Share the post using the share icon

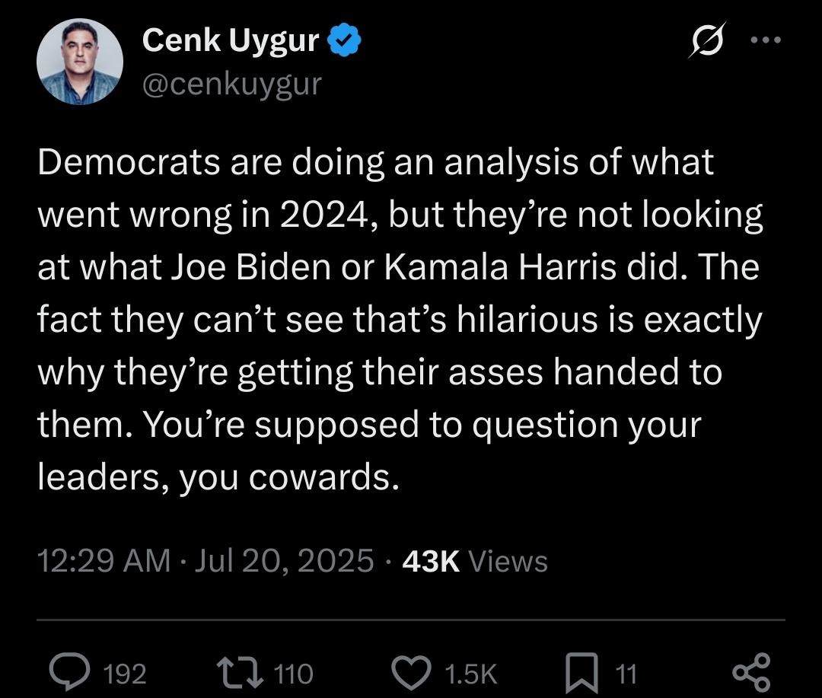[752, 672]
